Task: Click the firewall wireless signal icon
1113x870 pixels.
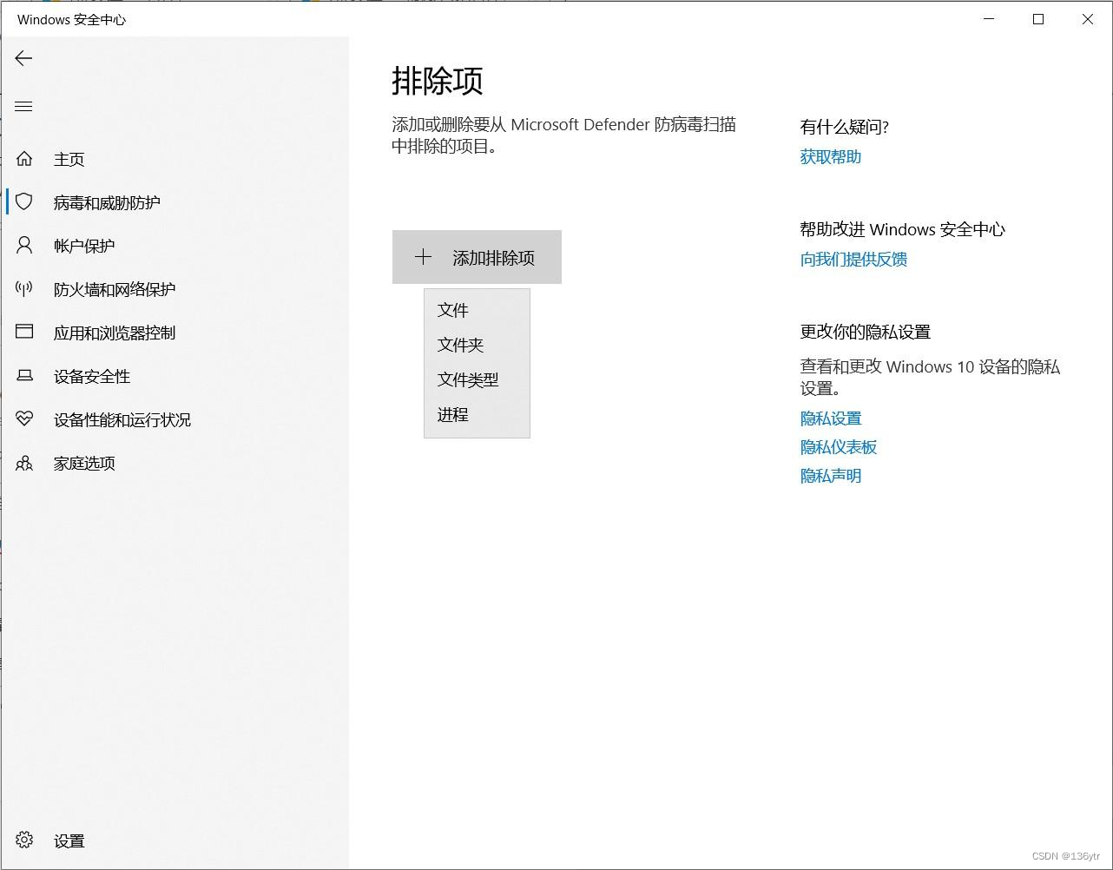Action: pos(24,289)
